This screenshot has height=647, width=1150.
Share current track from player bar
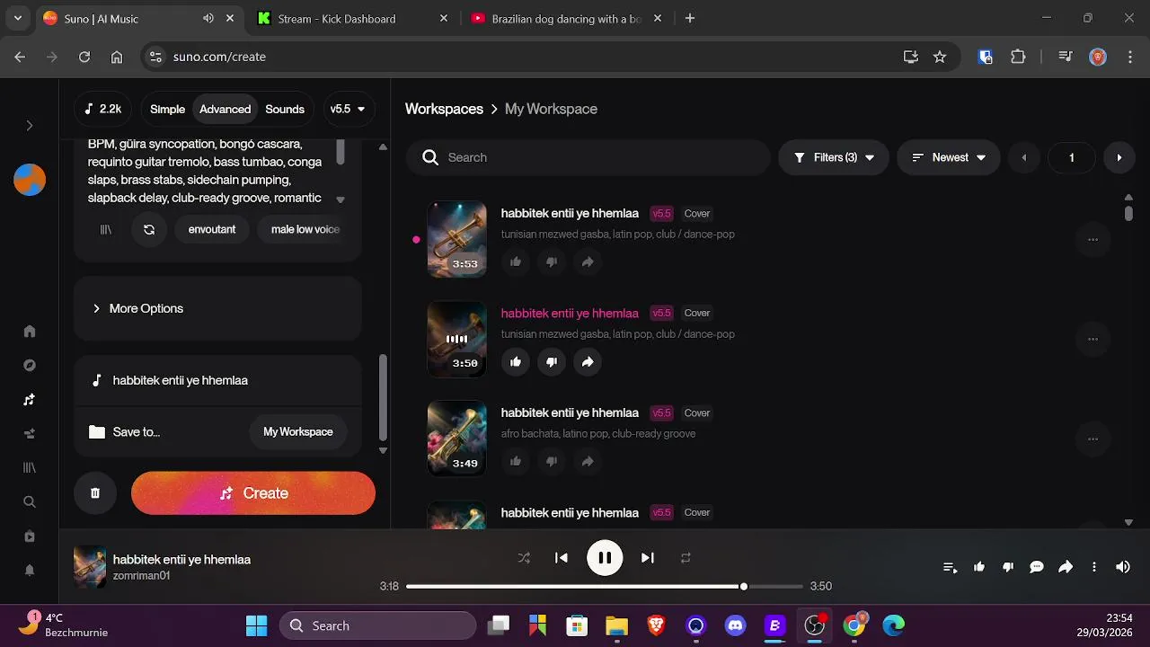[x=1066, y=567]
